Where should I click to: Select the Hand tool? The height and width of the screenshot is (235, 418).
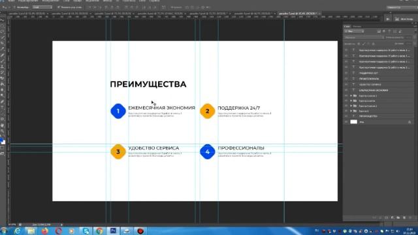[3, 125]
